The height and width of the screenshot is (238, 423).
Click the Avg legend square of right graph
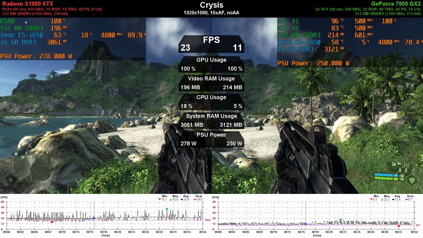393,200
